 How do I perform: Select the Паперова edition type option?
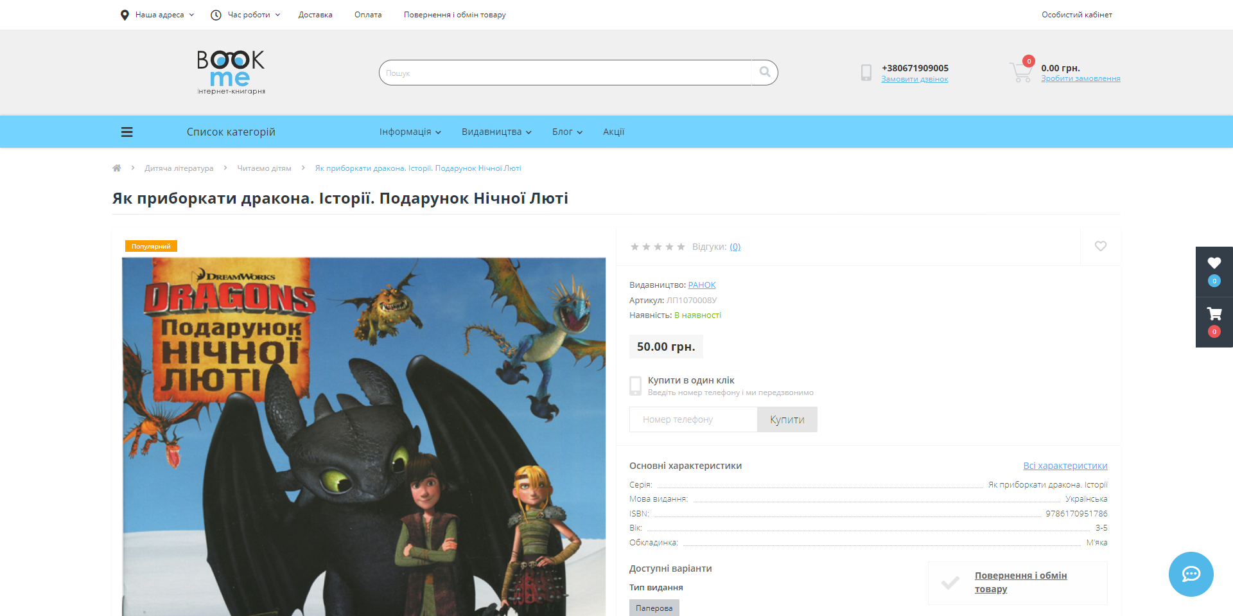pyautogui.click(x=654, y=608)
